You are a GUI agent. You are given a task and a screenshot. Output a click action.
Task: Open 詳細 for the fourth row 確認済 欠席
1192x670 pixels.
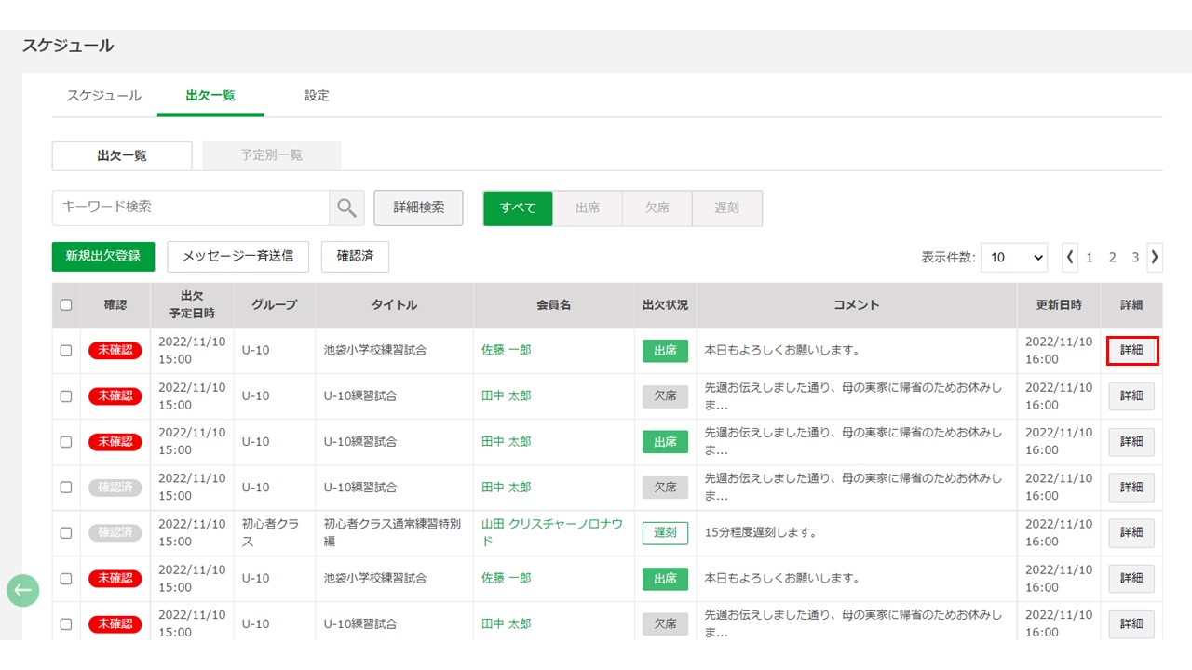pyautogui.click(x=1131, y=488)
